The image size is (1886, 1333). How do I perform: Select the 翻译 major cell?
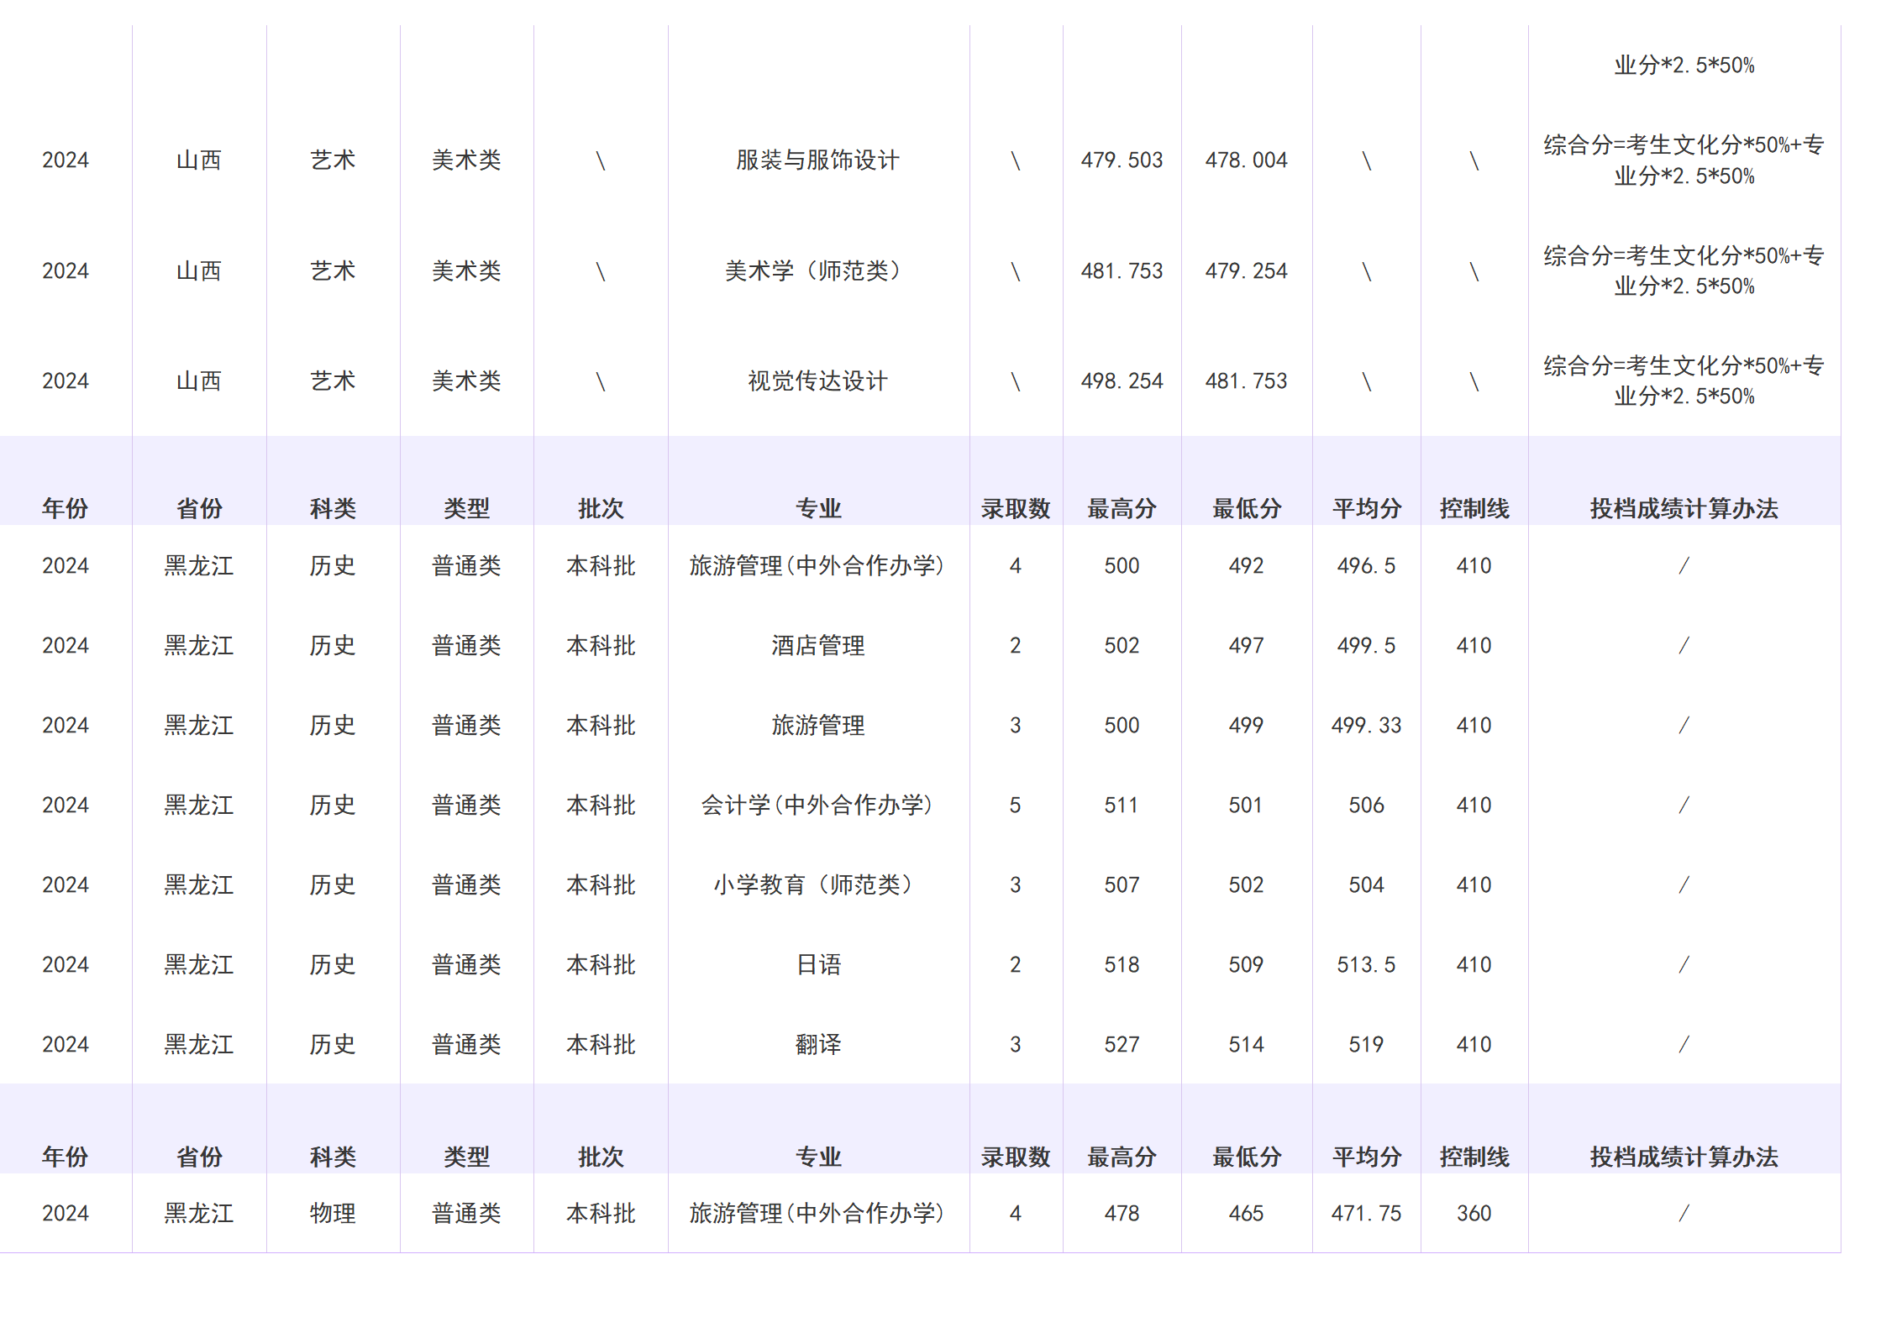coord(819,1044)
